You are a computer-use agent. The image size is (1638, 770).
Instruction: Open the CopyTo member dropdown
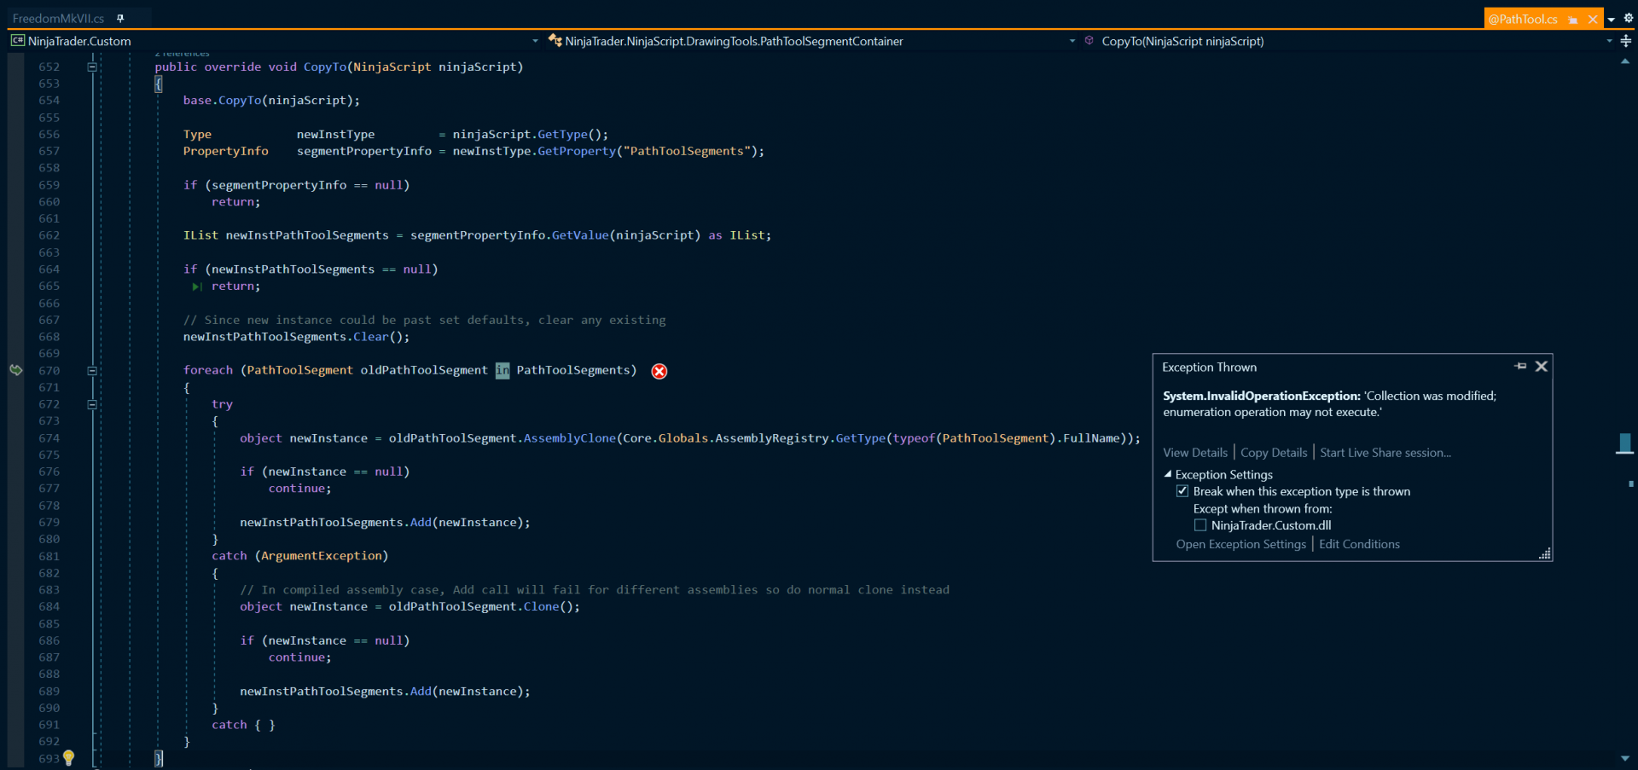coord(1610,41)
